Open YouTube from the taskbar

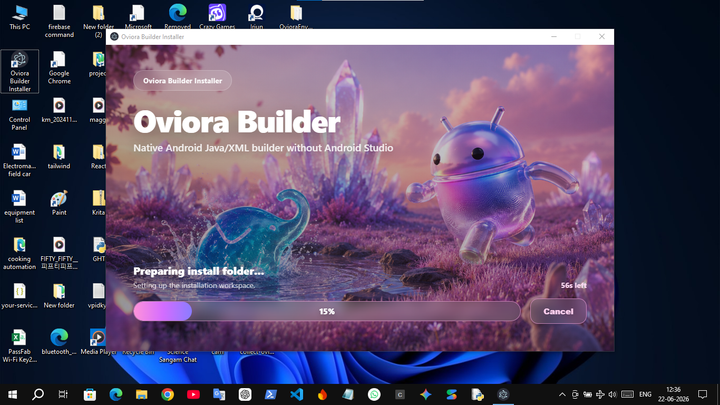click(193, 394)
